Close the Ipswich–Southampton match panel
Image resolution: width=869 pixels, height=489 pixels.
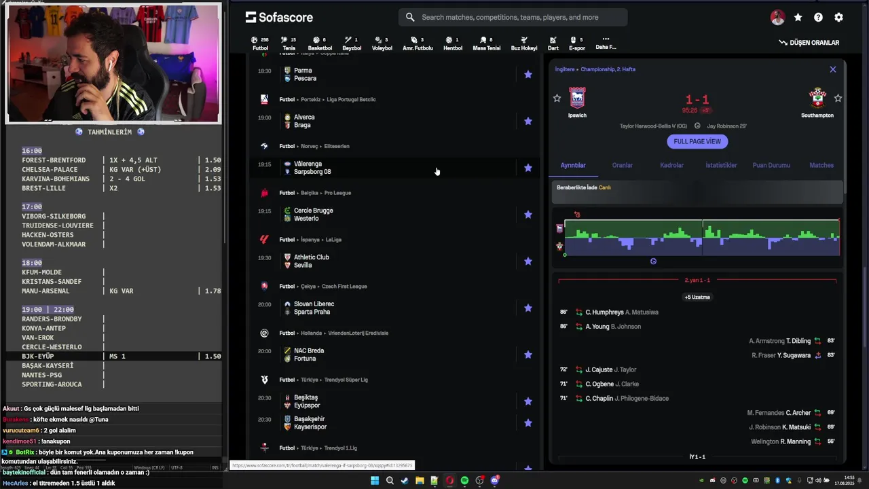click(x=833, y=69)
